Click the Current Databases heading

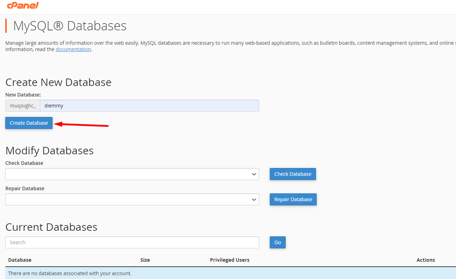pos(51,227)
